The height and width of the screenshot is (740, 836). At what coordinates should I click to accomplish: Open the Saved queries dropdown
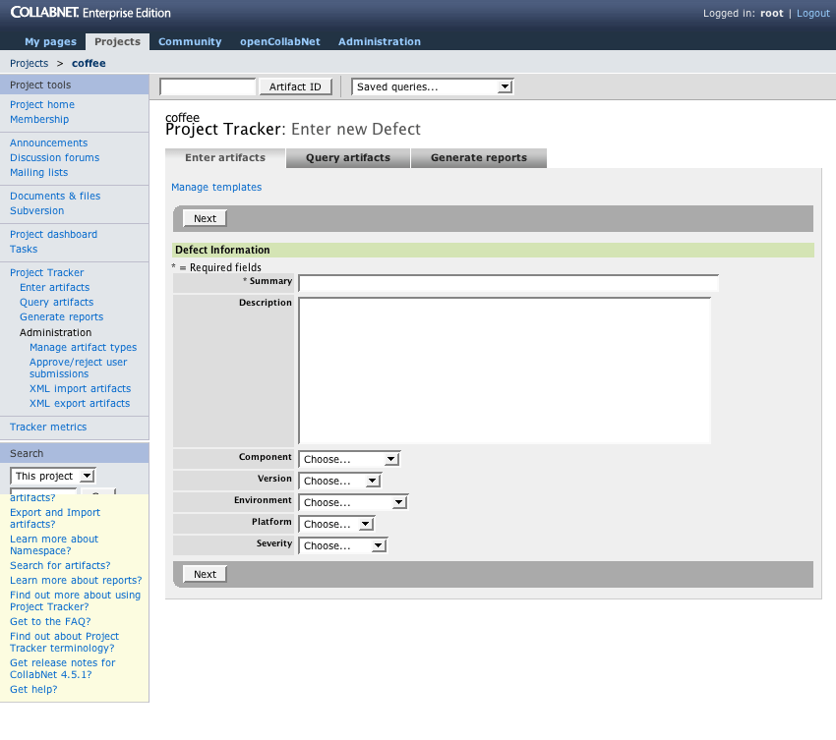(x=432, y=86)
